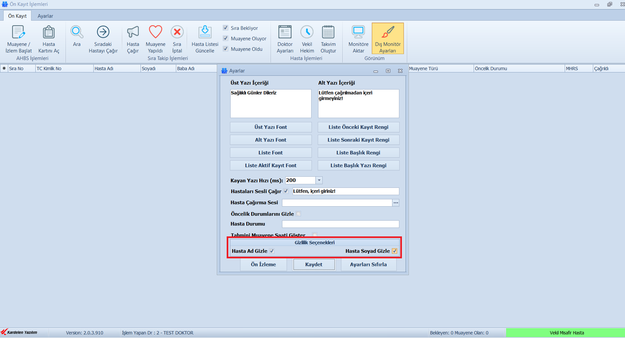Screen dimensions: 625x339
Task: Browse for Hasta Çağırma Sesi file
Action: click(x=396, y=203)
